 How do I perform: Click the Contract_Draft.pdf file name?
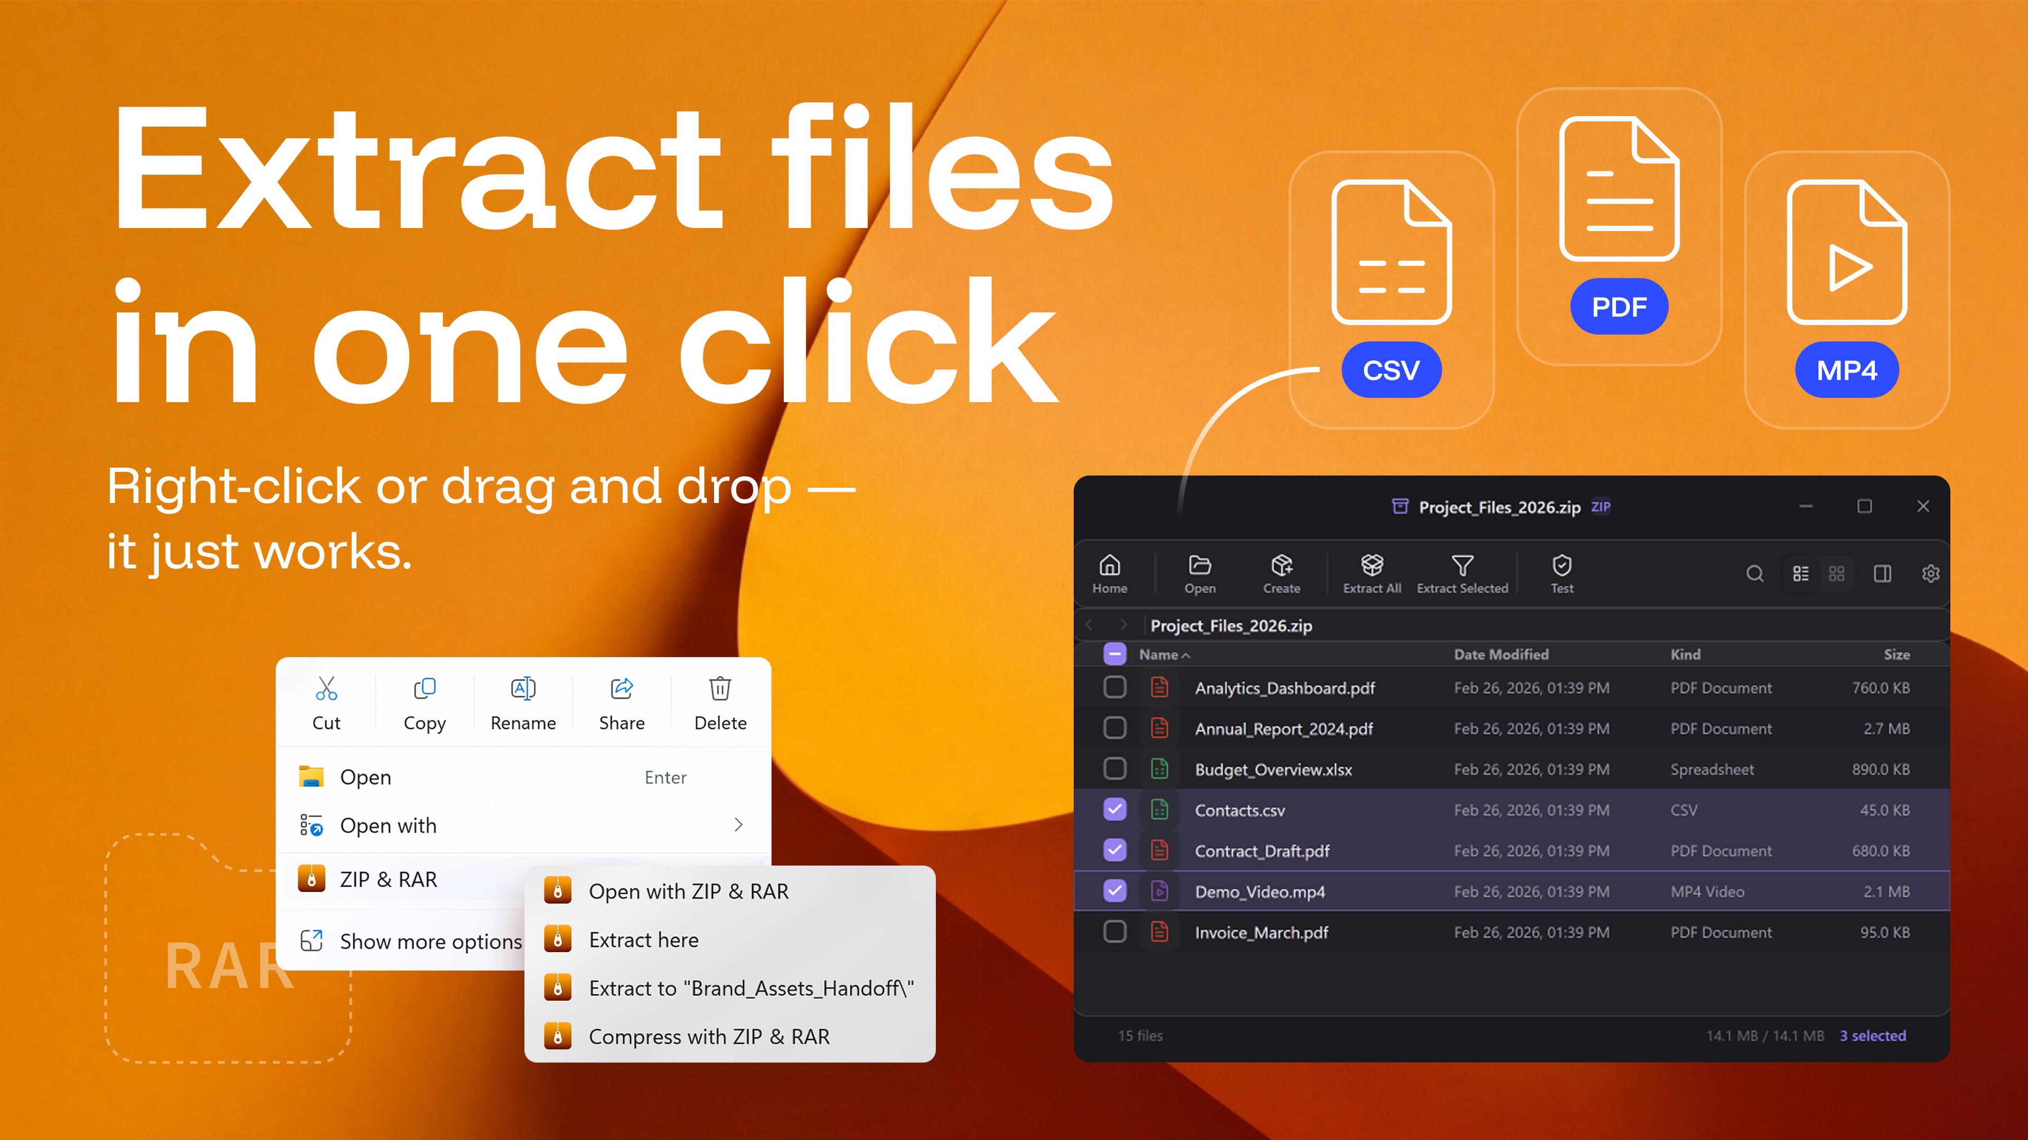1262,850
